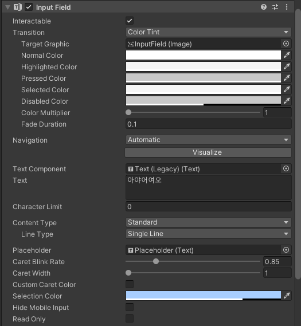Open the Navigation dropdown set to Automatic
The image size is (301, 326).
click(209, 140)
